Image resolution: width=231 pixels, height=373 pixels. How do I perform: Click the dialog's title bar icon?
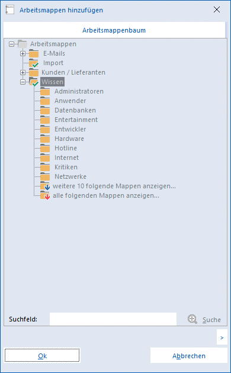coord(9,9)
